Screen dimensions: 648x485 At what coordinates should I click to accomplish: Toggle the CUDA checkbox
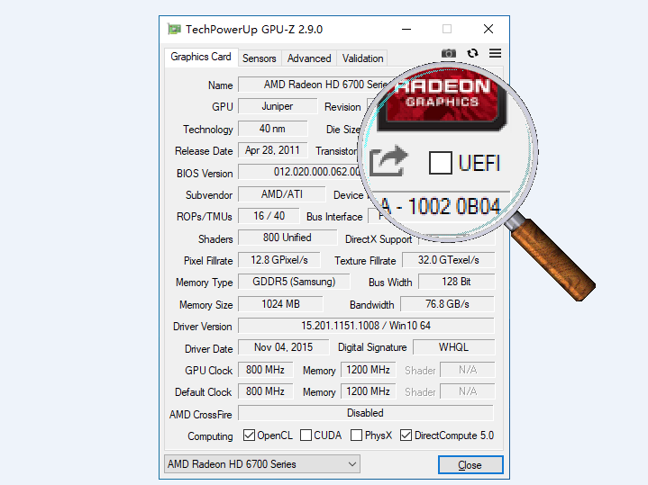click(306, 435)
